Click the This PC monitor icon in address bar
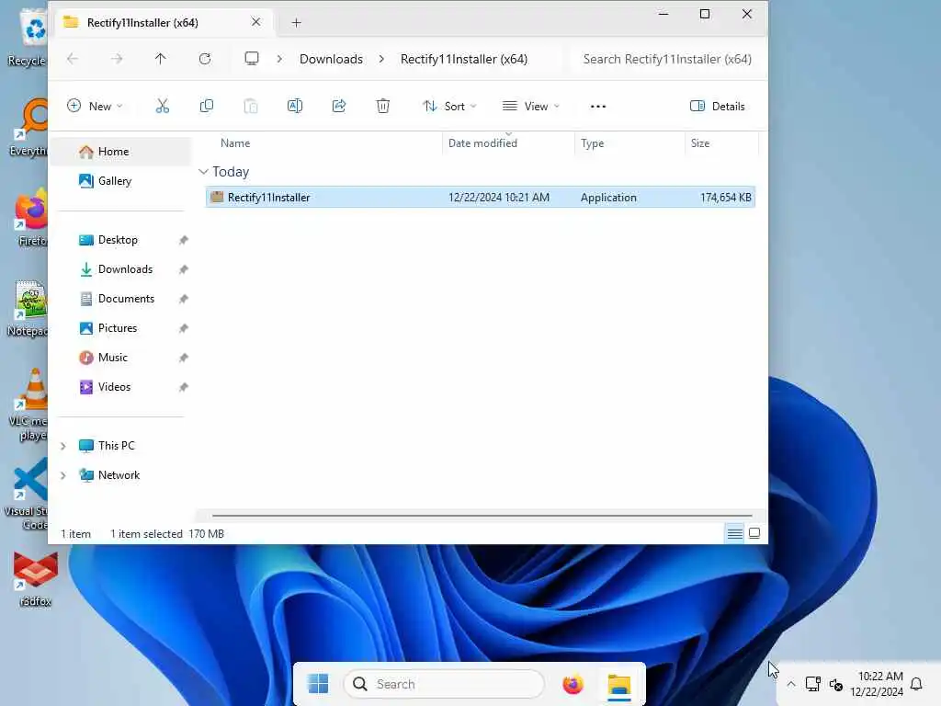The image size is (941, 706). (252, 59)
